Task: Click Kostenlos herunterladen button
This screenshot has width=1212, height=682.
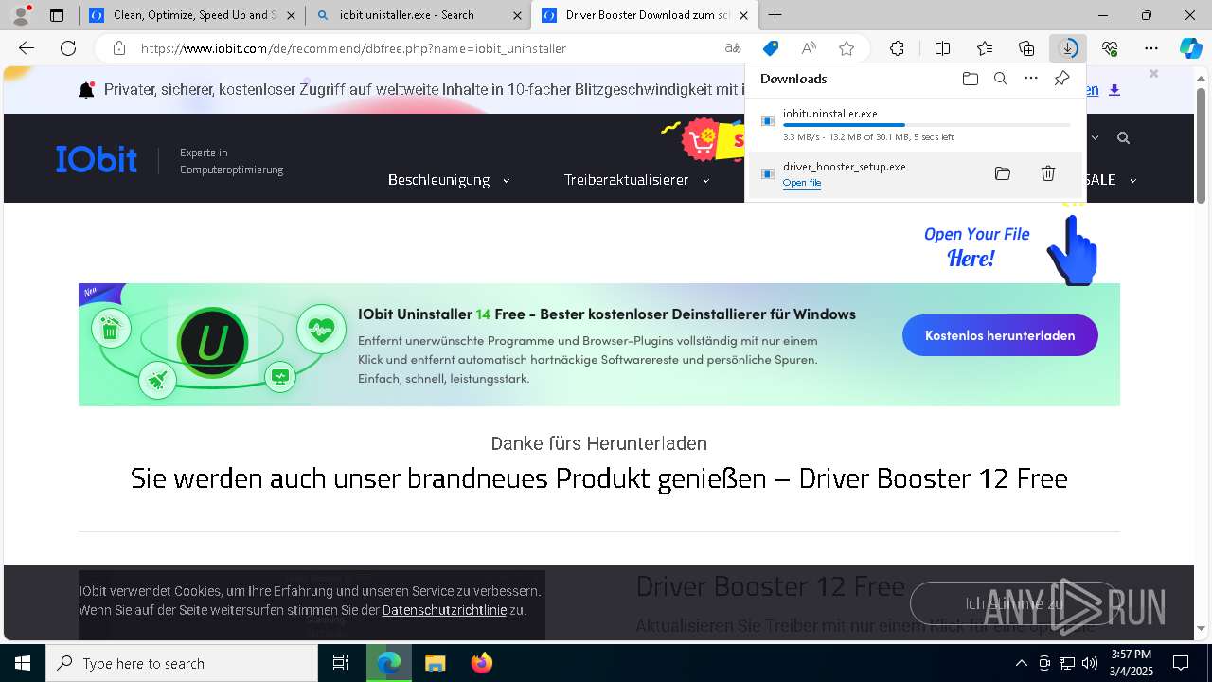Action: 1000,335
